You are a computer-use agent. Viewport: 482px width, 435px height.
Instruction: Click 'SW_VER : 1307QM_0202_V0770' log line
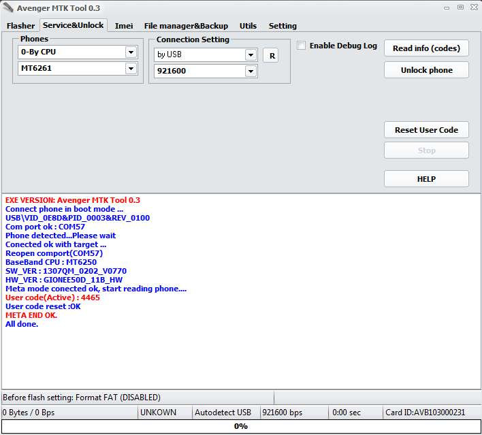pos(66,271)
